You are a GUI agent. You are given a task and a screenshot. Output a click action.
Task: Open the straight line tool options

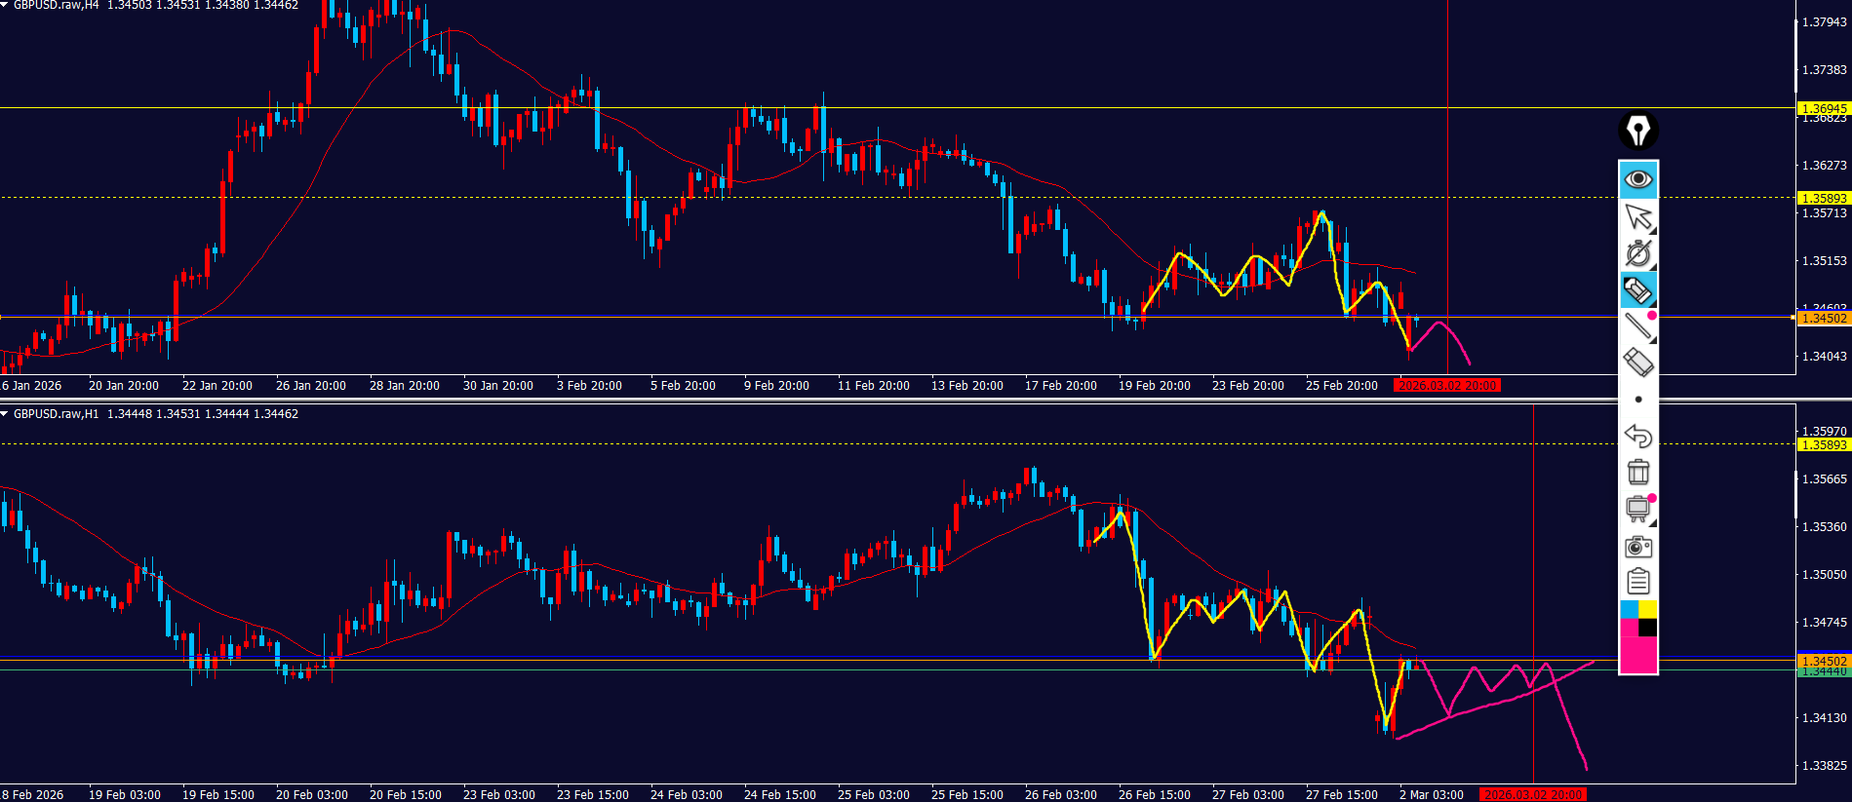click(x=1638, y=326)
